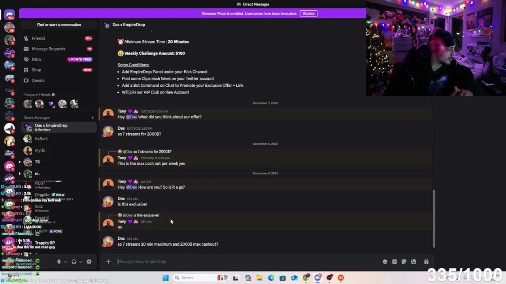Screen dimensions: 506x284
Task: Click the webcam overlay thumbnail
Action: (436, 48)
